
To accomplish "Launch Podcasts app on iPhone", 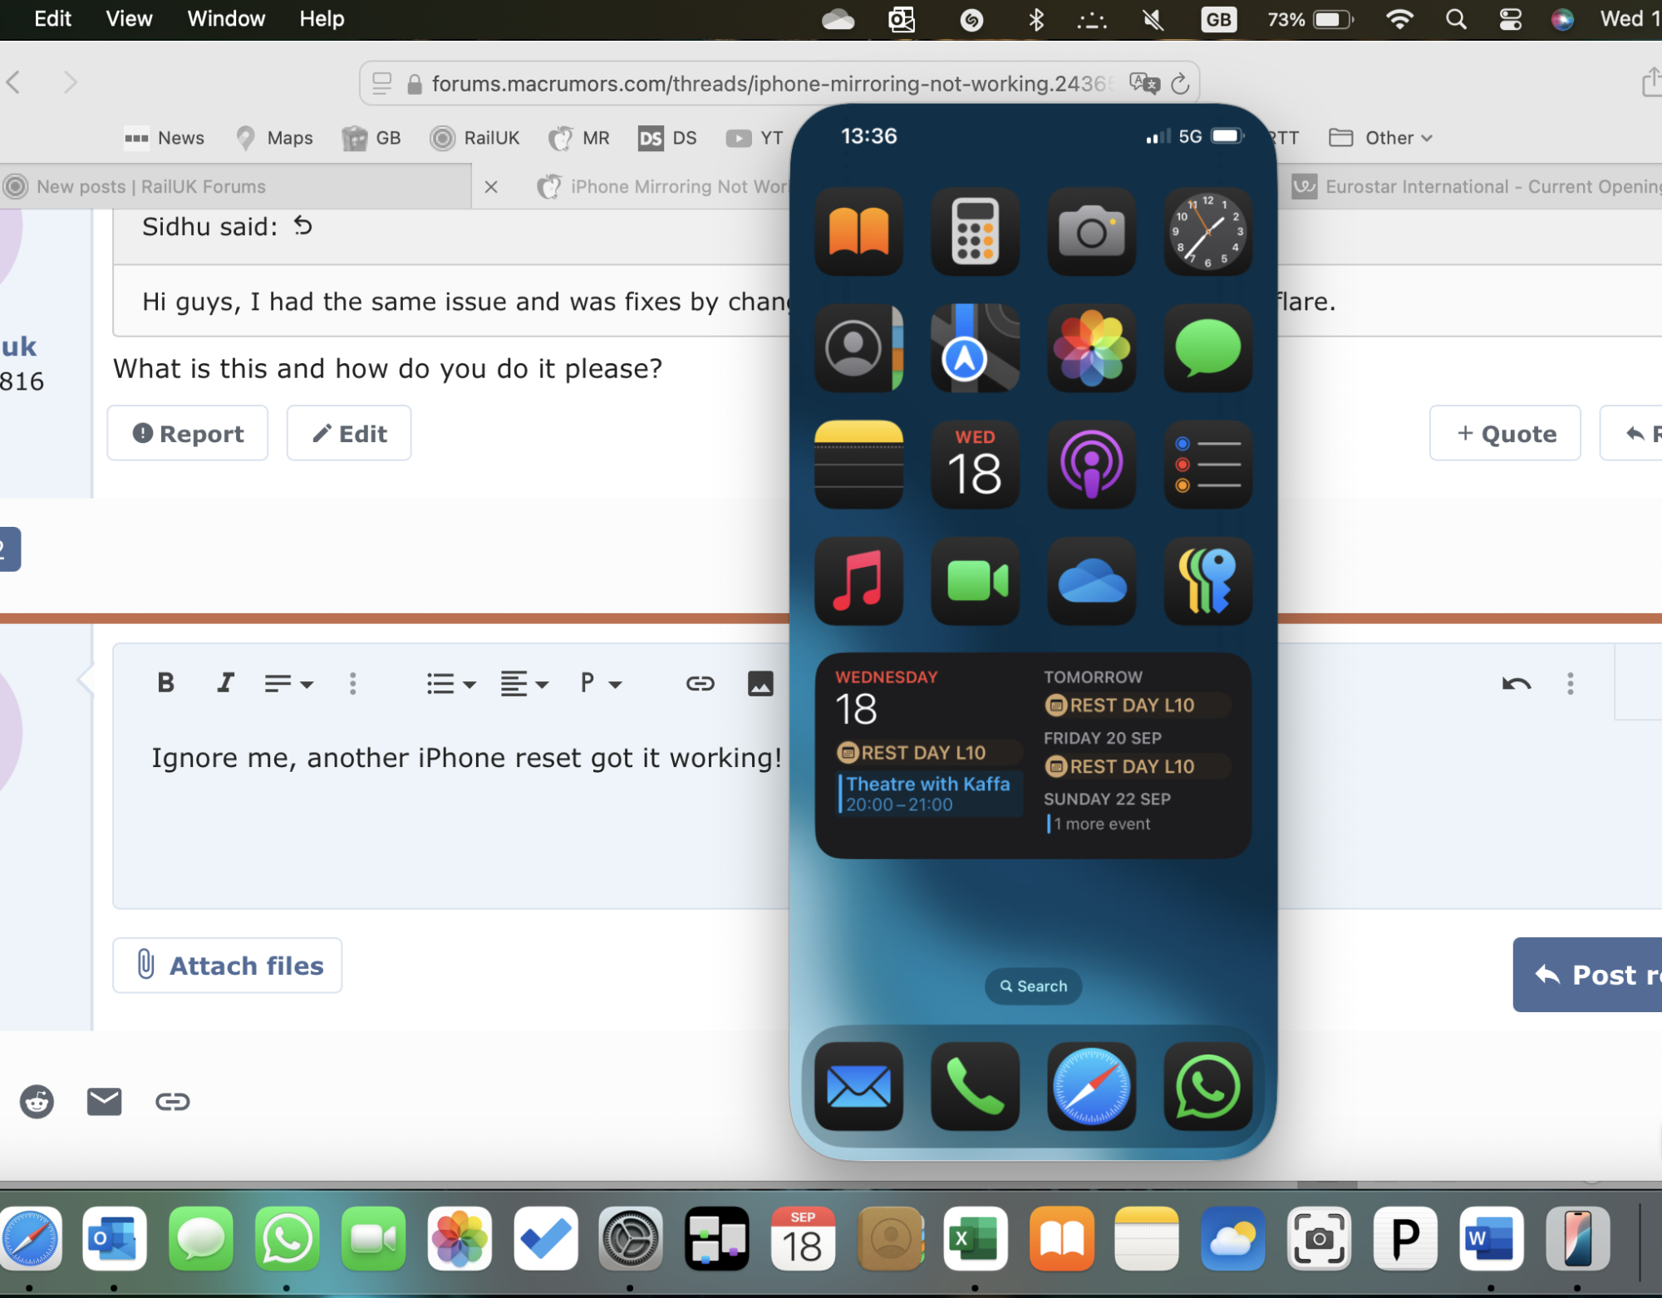I will pos(1091,464).
